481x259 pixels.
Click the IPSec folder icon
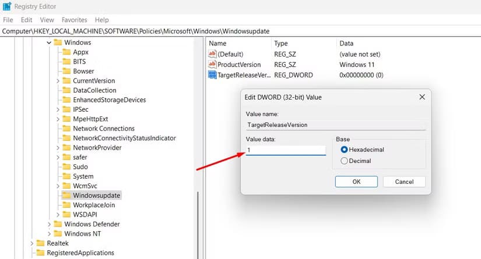(x=66, y=109)
